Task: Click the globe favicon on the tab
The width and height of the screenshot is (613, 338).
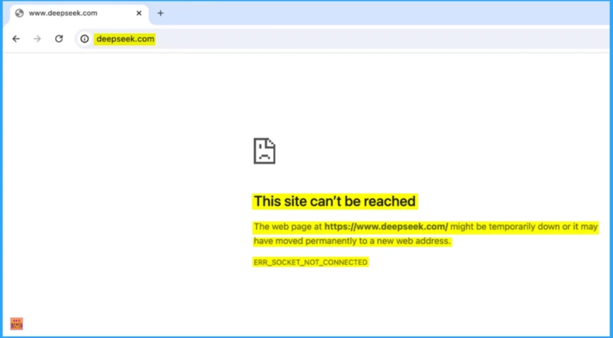Action: click(x=19, y=13)
